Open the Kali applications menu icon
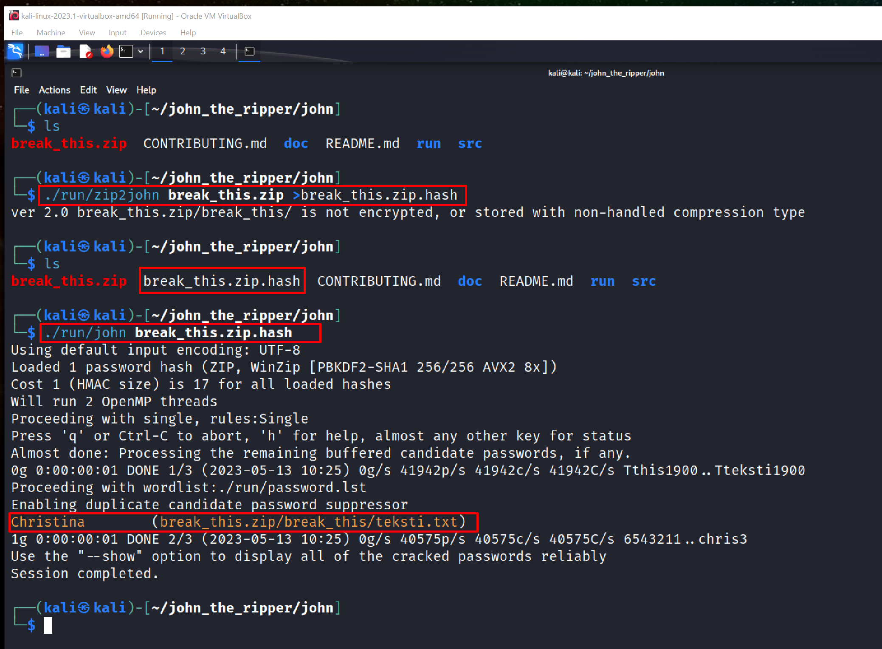Screen dimensions: 882x649 coord(15,51)
